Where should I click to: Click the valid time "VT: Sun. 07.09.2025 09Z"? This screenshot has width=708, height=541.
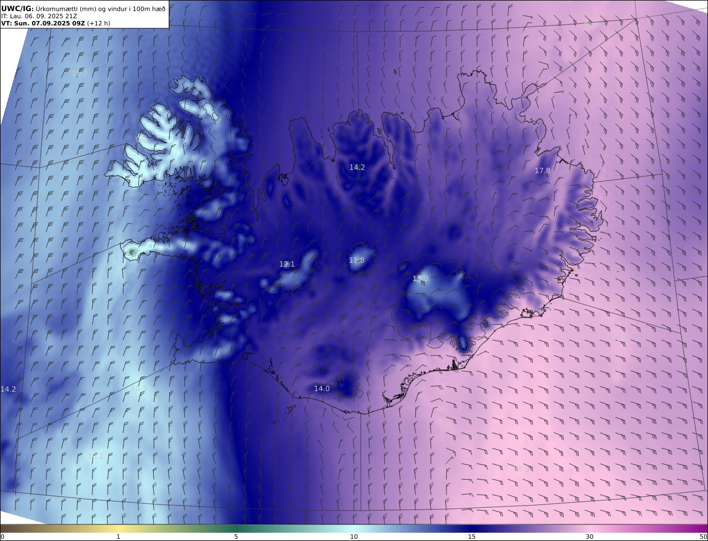(43, 23)
